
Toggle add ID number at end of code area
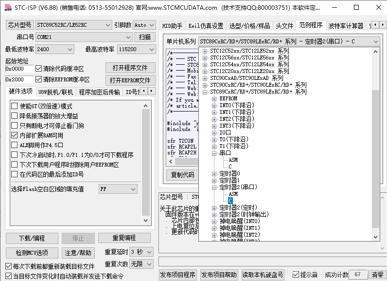(14, 174)
